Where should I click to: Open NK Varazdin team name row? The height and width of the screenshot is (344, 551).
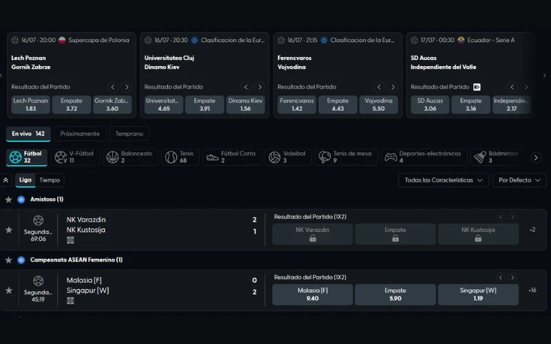(x=86, y=219)
